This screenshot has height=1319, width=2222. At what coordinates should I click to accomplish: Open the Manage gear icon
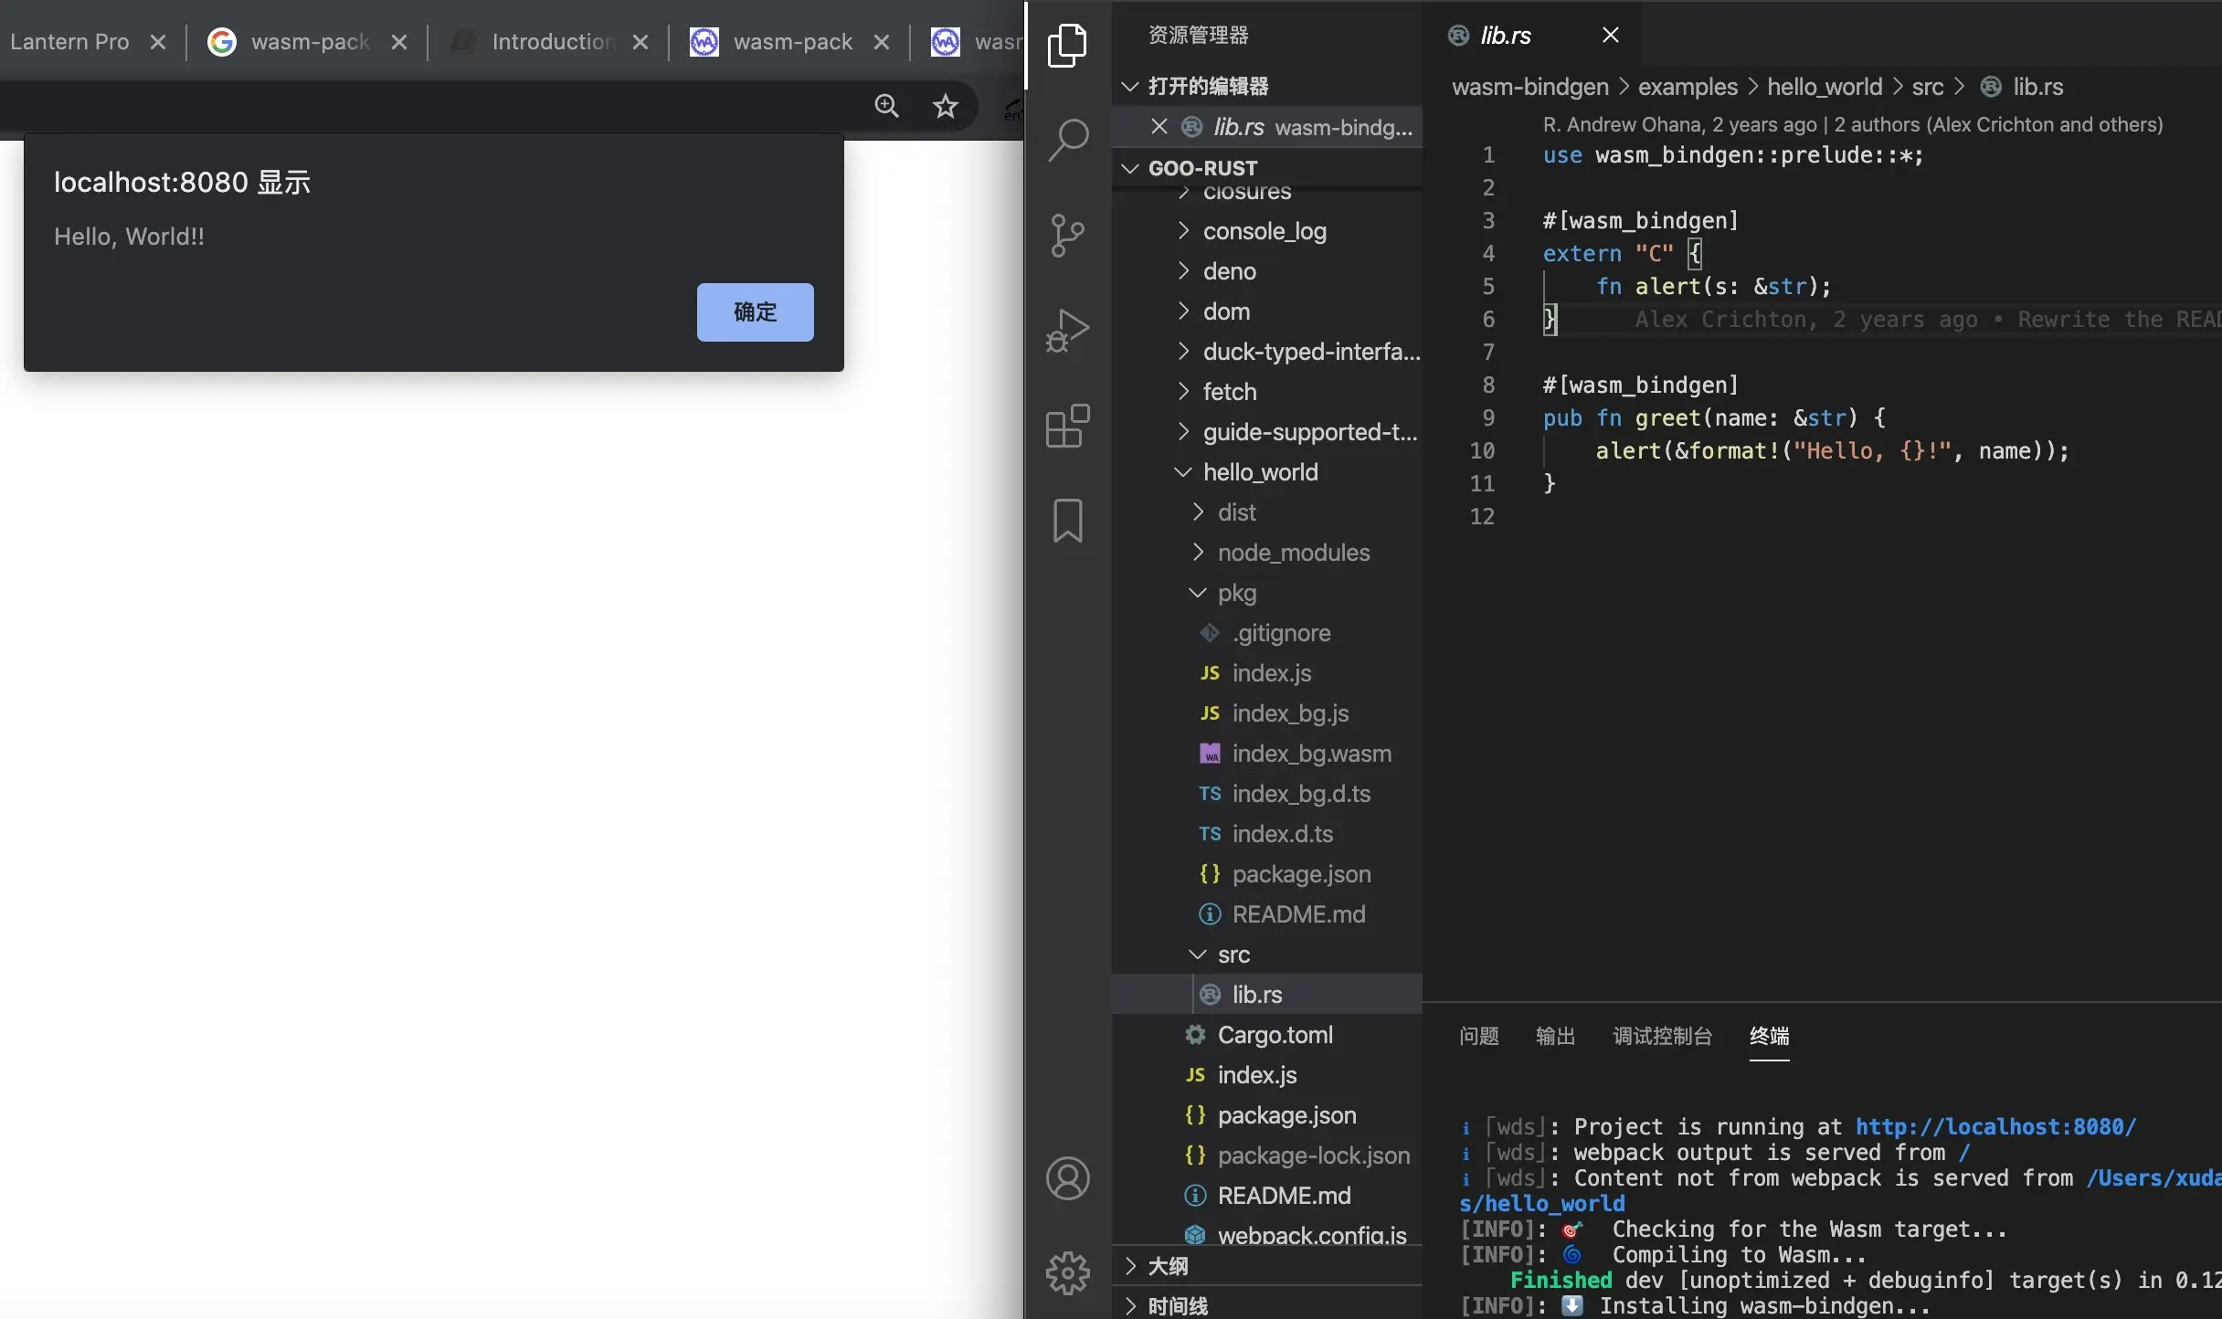(x=1067, y=1272)
